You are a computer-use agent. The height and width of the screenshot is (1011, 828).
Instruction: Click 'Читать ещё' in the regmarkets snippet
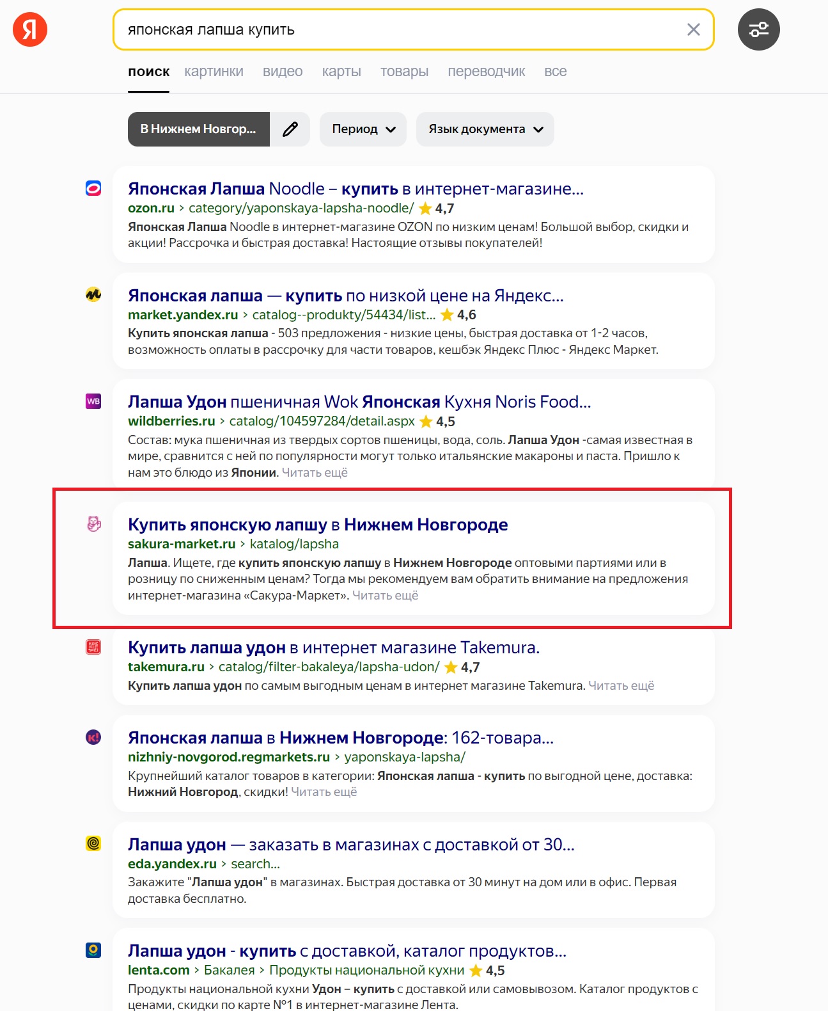click(x=324, y=792)
